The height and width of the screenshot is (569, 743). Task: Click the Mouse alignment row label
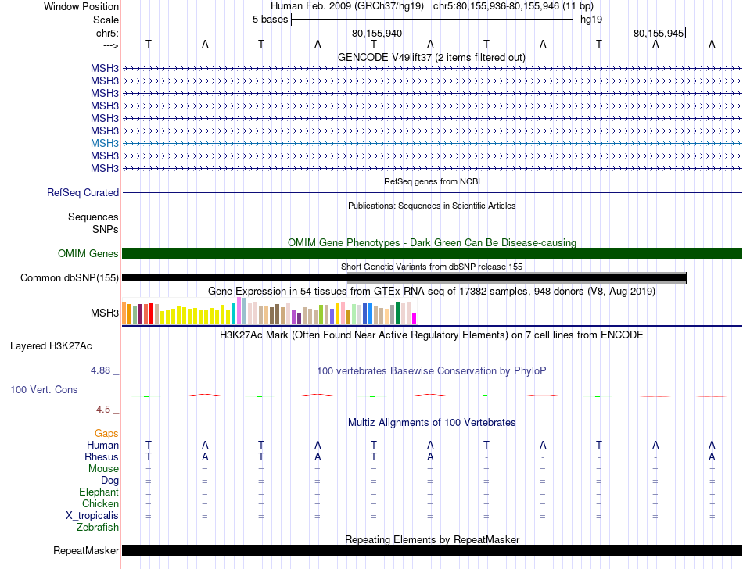click(104, 469)
